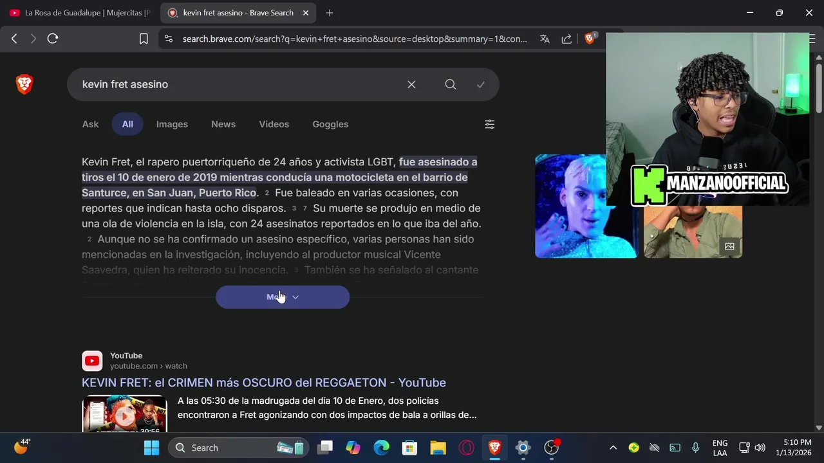Play the YouTube result video thumbnail
The image size is (824, 463).
pyautogui.click(x=124, y=415)
